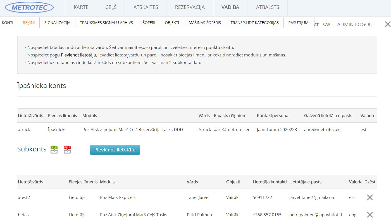Open the Mašīnas šoferis tab
Screen dimensions: 391x221
pyautogui.click(x=205, y=23)
